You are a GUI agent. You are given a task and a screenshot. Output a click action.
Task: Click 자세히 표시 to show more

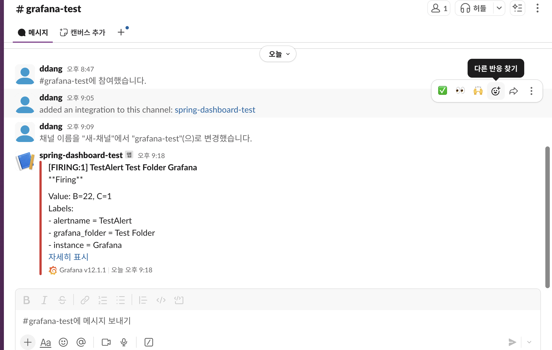68,257
